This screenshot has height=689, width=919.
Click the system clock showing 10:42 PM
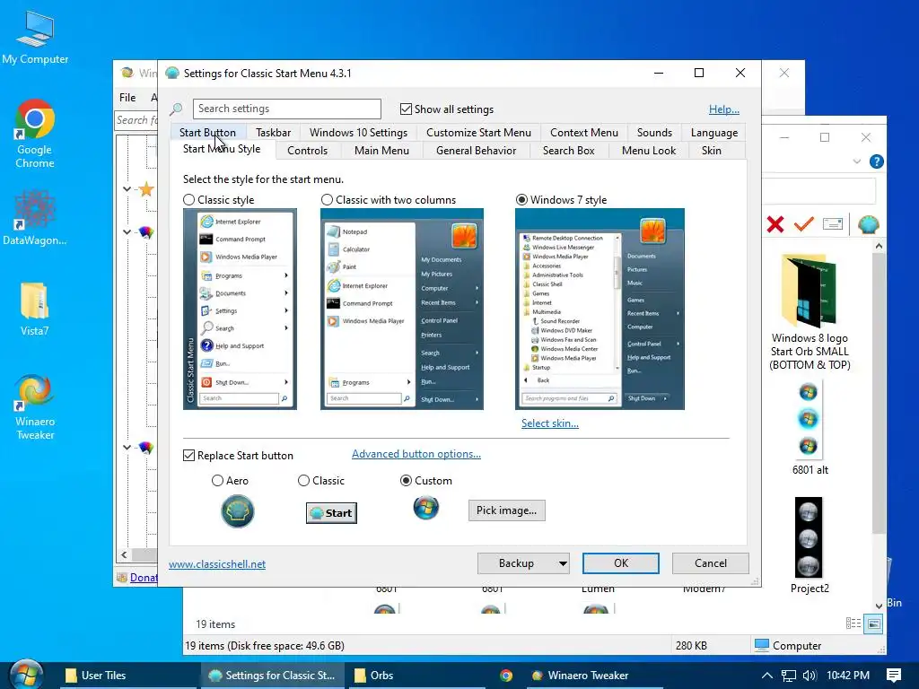click(847, 676)
